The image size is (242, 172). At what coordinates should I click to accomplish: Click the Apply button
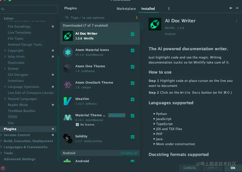click(x=213, y=168)
